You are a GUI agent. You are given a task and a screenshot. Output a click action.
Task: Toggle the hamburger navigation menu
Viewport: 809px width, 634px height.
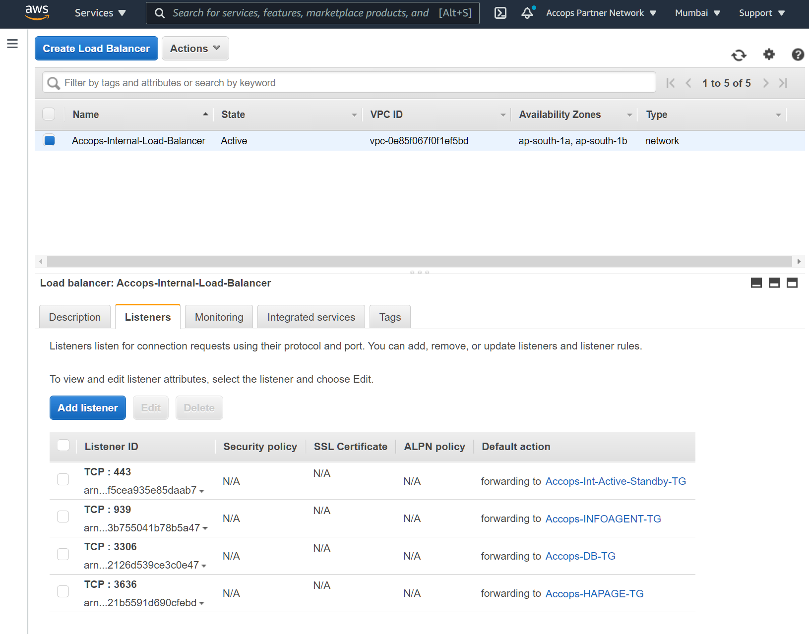click(12, 44)
